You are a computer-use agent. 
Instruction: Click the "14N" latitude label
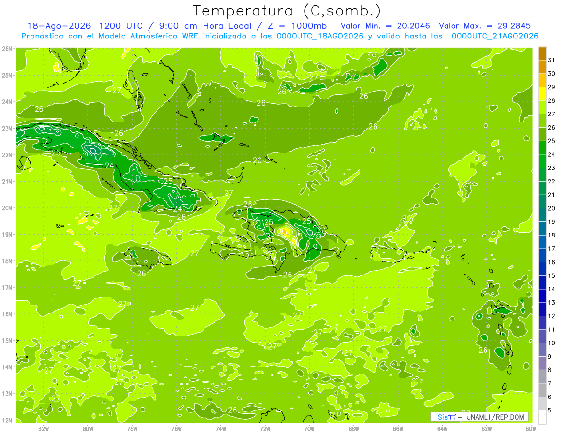pos(7,367)
